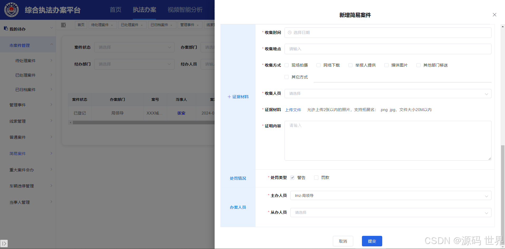Viewport: 505px width, 249px height.
Task: Click the platform emblem logo
Action: click(11, 10)
